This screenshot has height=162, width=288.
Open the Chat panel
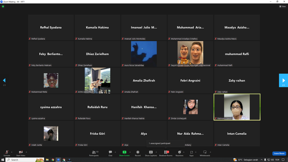pos(110,153)
